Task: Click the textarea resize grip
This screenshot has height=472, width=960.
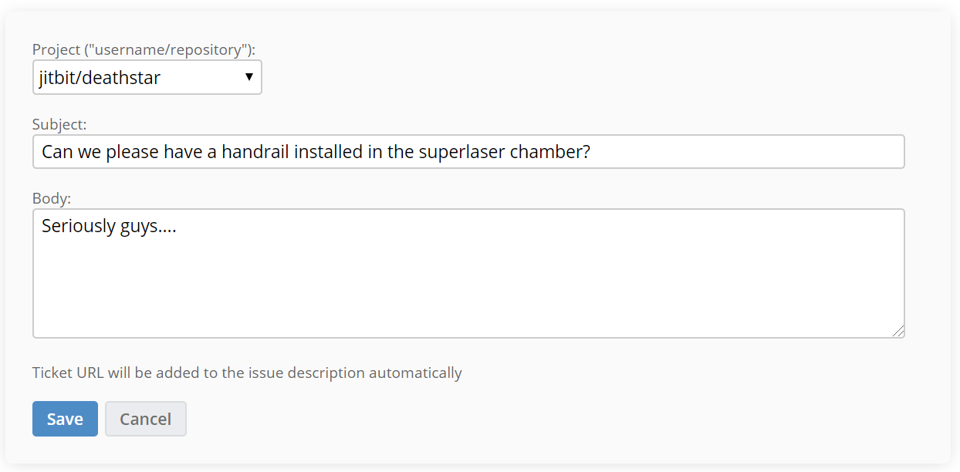Action: pyautogui.click(x=899, y=332)
